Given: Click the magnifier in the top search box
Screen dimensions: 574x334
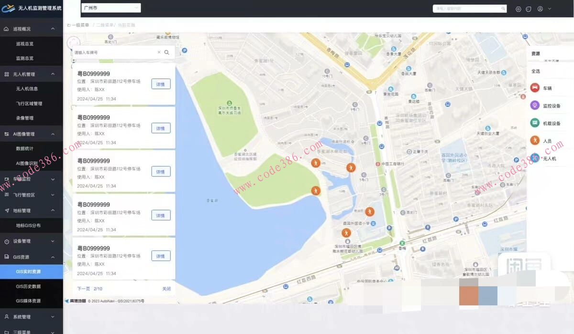Looking at the screenshot, I should click(x=503, y=9).
